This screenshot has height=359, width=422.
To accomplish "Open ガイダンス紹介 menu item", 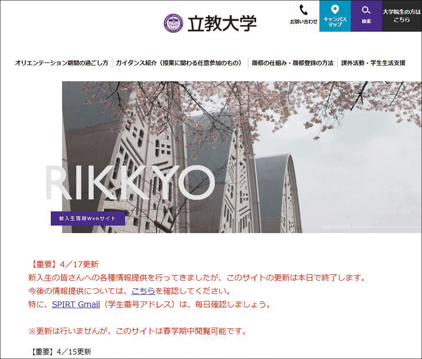I will point(179,63).
